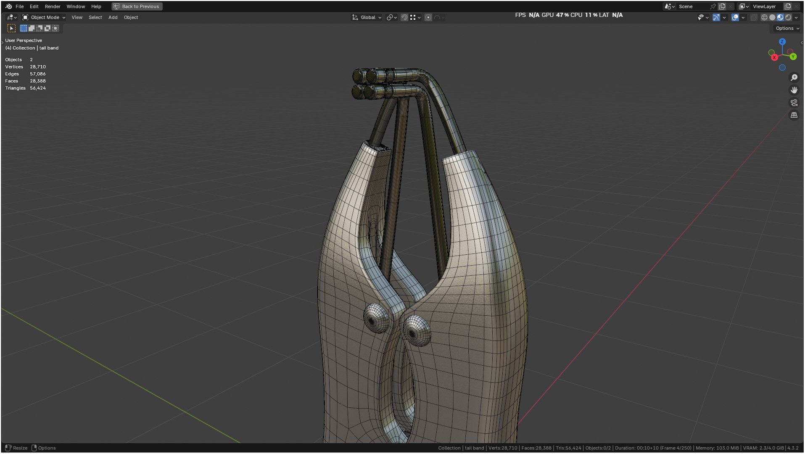Open Global transform orientation dropdown
805x454 pixels.
(x=367, y=17)
